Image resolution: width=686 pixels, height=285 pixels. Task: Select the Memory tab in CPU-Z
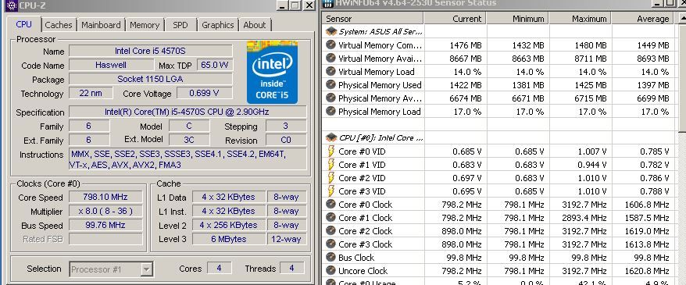pos(145,25)
